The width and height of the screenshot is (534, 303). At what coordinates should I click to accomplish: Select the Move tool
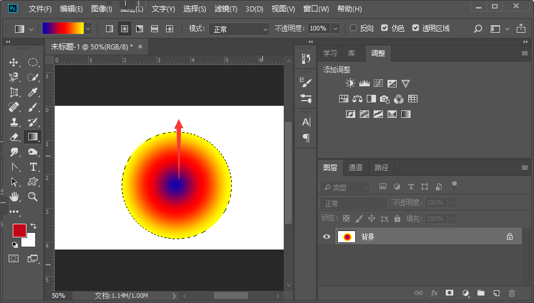pos(14,62)
